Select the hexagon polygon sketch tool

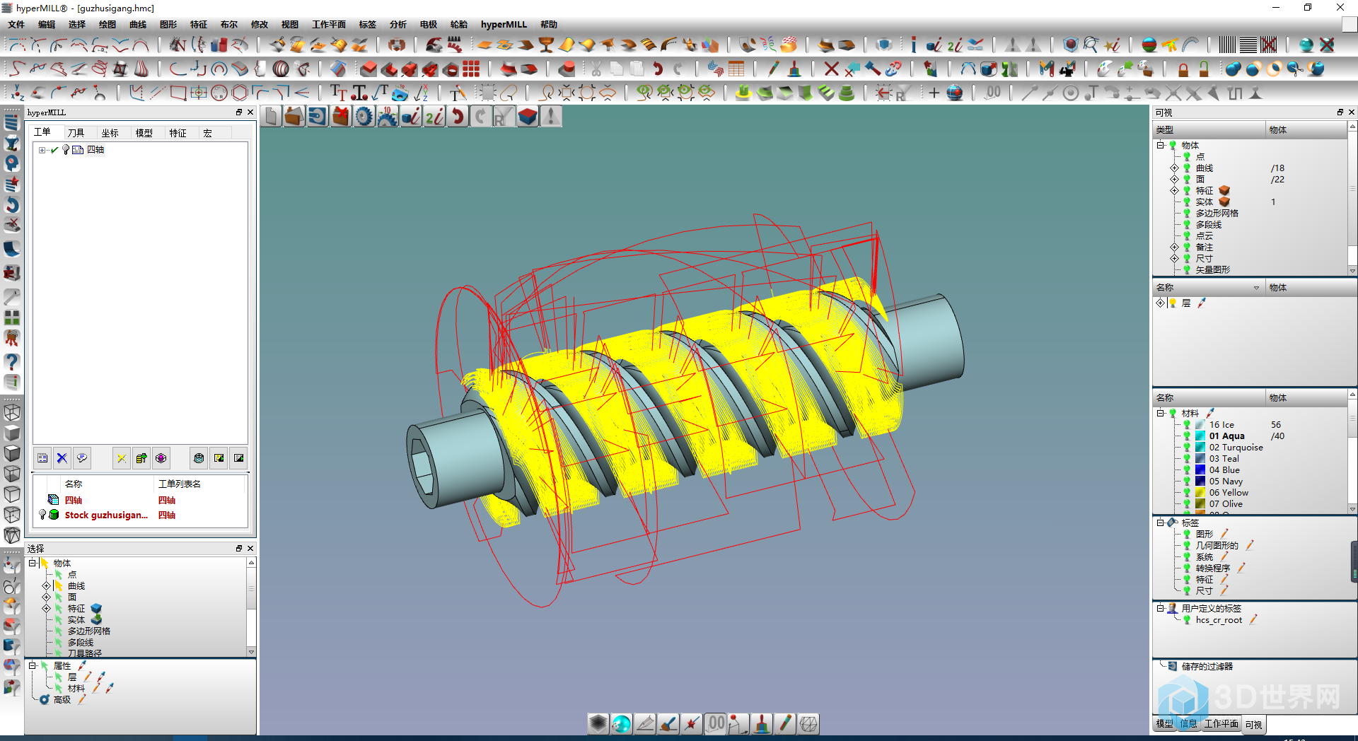click(240, 93)
